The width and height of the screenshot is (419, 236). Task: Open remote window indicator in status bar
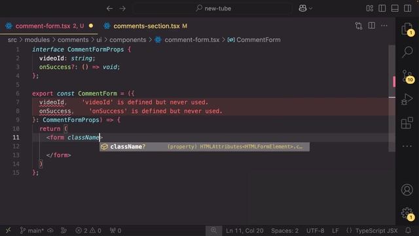[9, 230]
